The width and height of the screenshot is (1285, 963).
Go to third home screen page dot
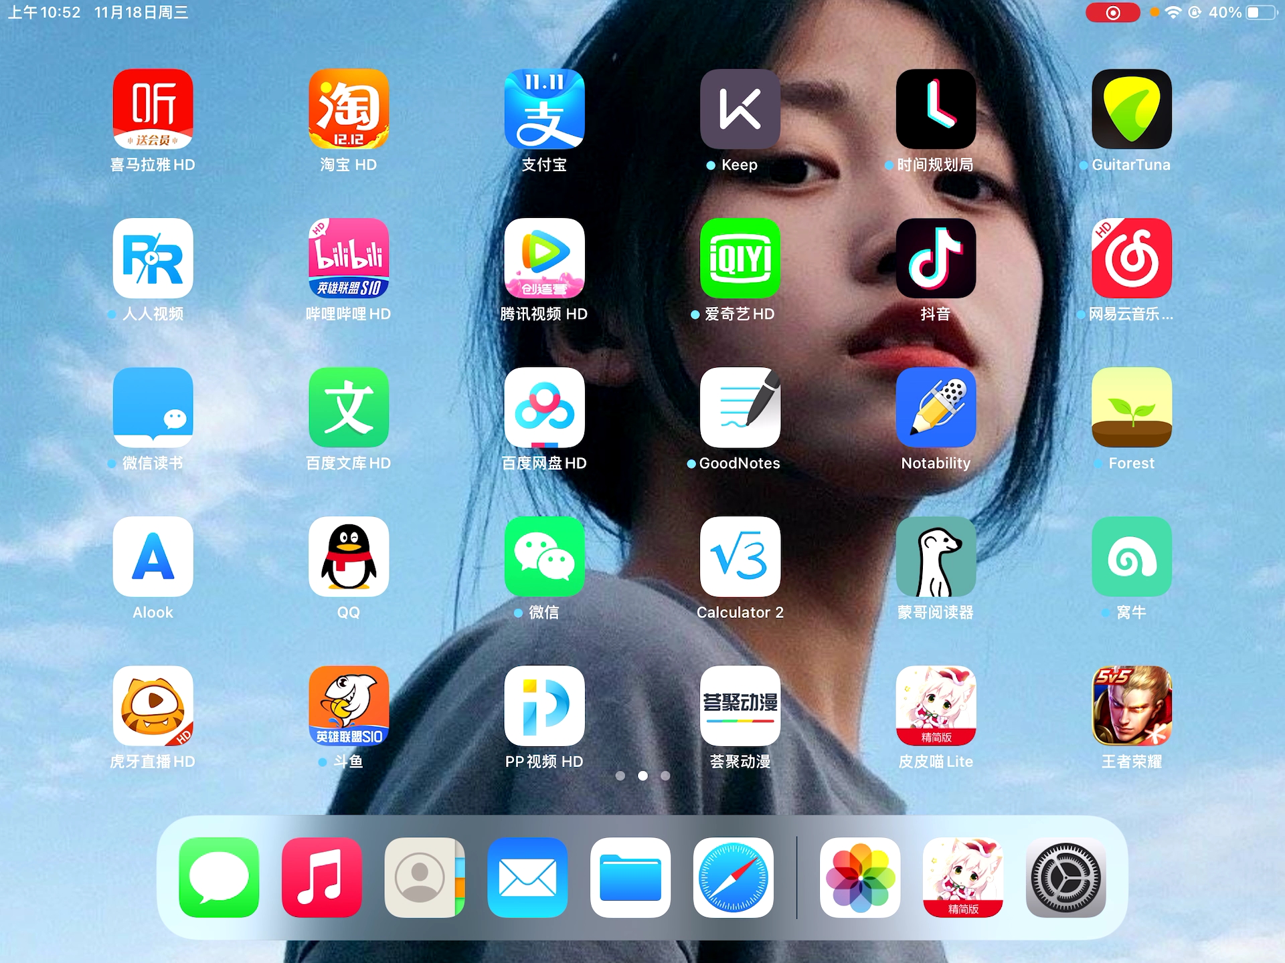pos(665,776)
